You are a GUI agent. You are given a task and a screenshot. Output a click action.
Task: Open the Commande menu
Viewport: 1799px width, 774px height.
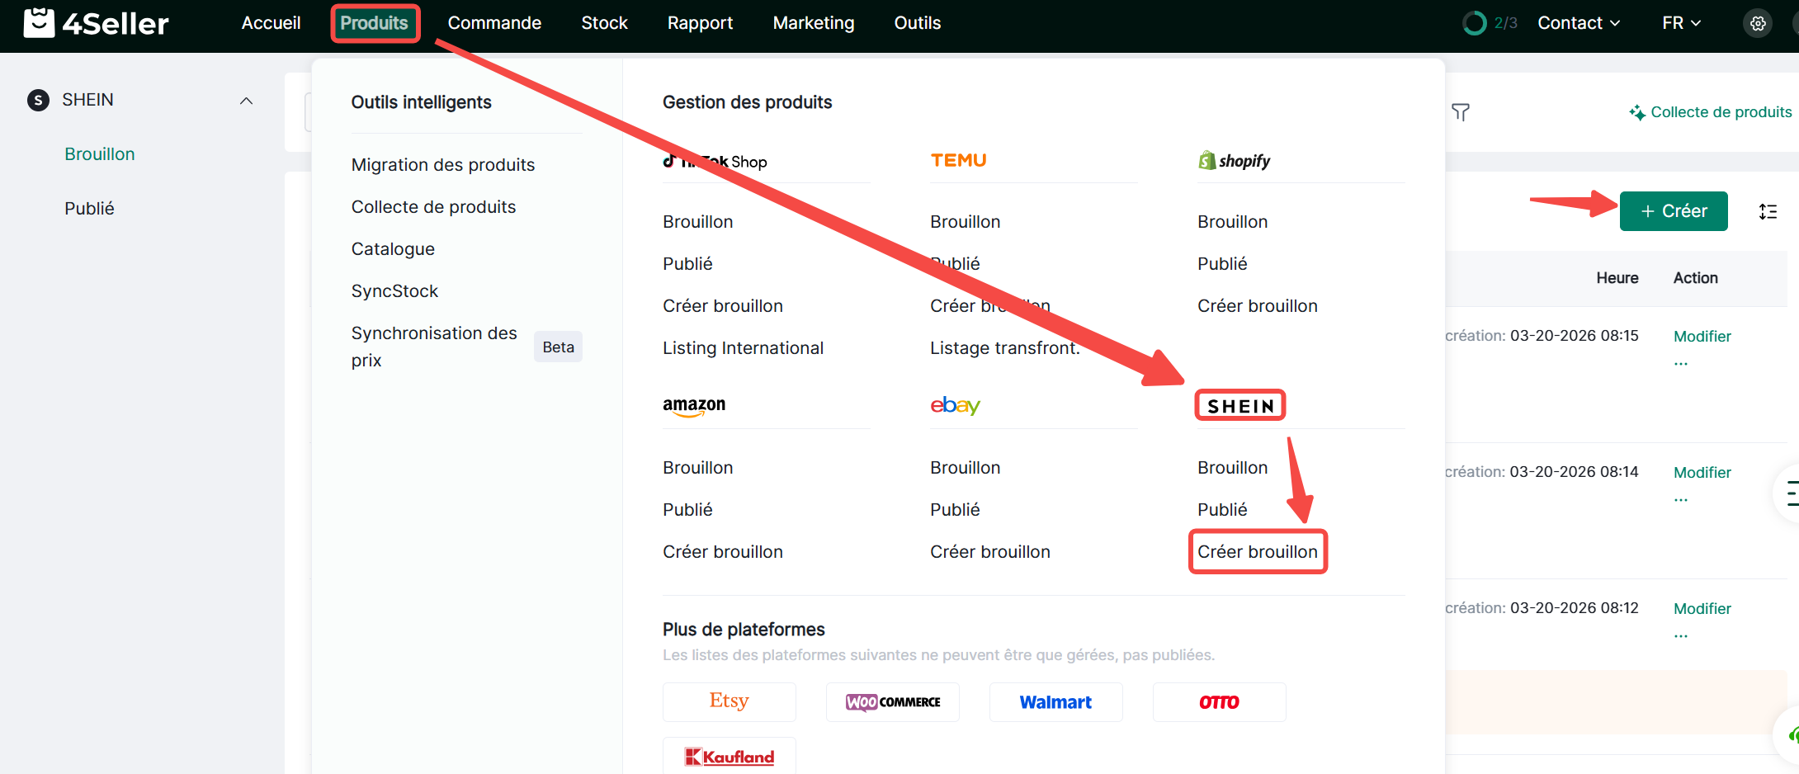click(x=494, y=23)
